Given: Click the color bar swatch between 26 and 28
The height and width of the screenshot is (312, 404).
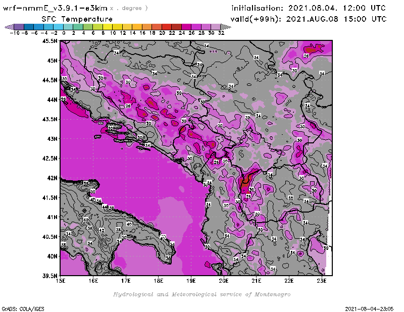Looking at the screenshot, I should [196, 27].
